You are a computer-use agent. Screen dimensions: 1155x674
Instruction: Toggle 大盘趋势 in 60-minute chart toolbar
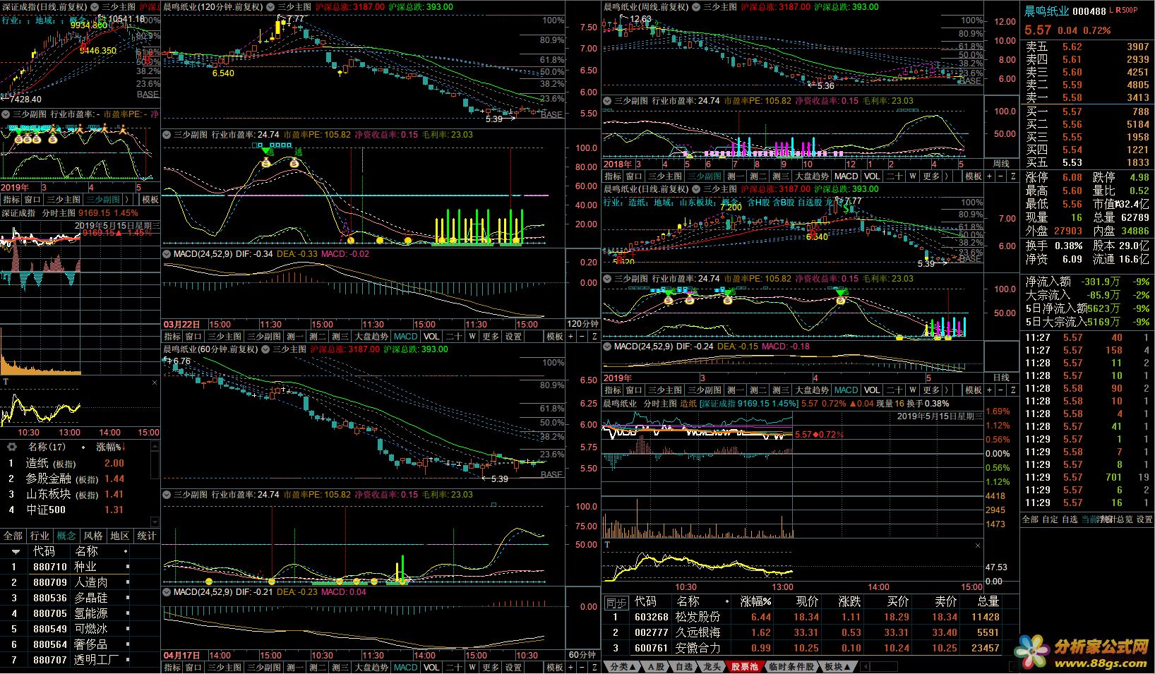[371, 667]
